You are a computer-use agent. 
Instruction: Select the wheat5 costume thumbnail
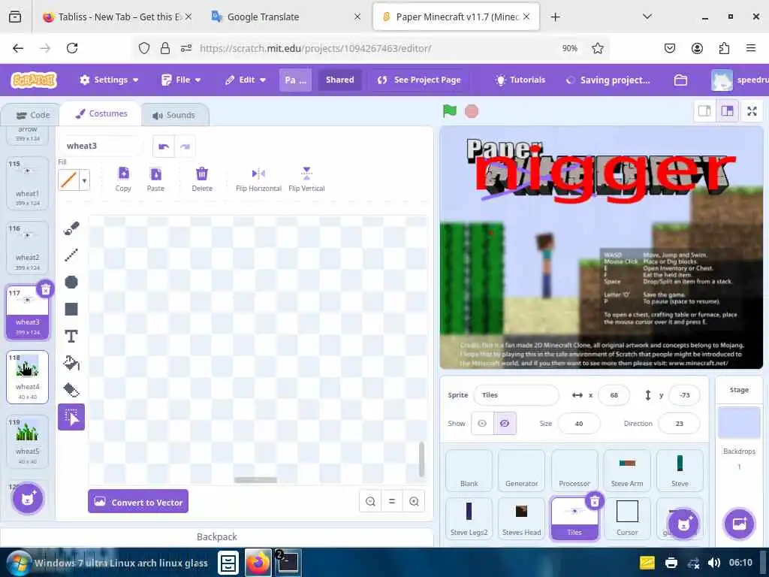tap(28, 442)
